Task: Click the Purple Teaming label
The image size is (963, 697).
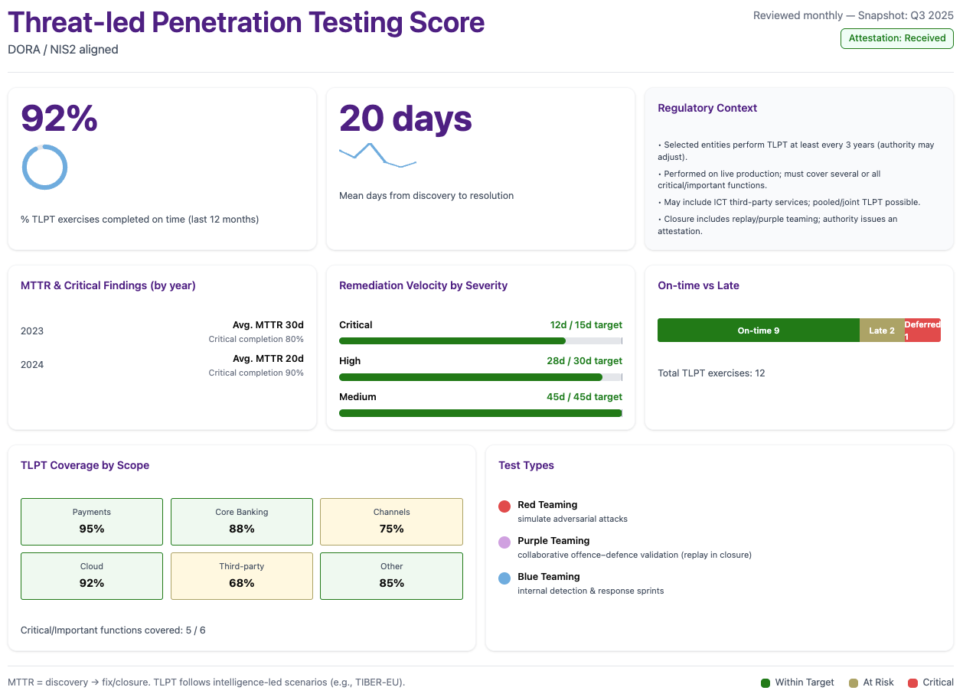Action: tap(553, 541)
